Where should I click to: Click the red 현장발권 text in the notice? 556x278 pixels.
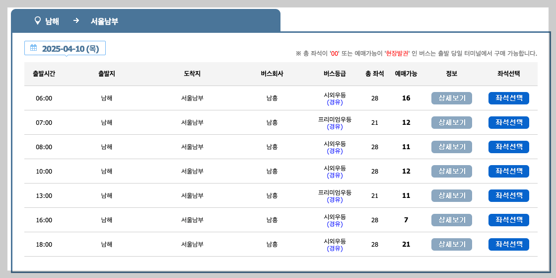397,54
